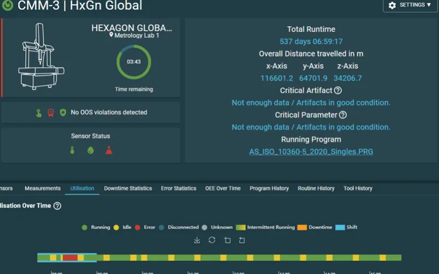Click the second crop-rotate chart icon

coord(242,240)
